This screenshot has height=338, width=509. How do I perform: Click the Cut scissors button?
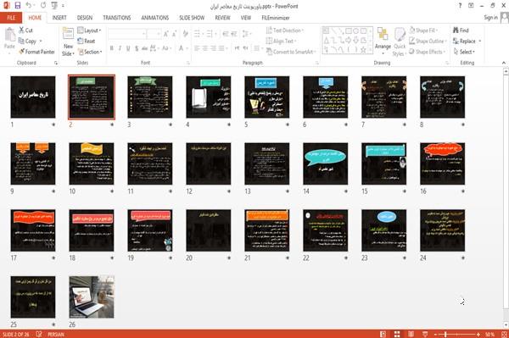click(25, 30)
